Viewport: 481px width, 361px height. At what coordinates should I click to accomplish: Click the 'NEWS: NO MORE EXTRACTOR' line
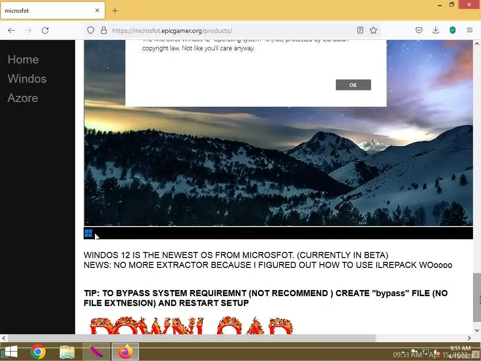268,265
